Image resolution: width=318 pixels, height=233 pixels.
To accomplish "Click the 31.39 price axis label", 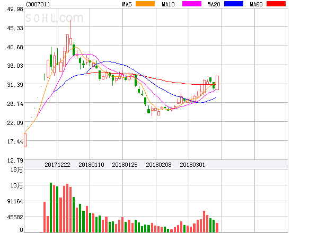I will pos(15,85).
